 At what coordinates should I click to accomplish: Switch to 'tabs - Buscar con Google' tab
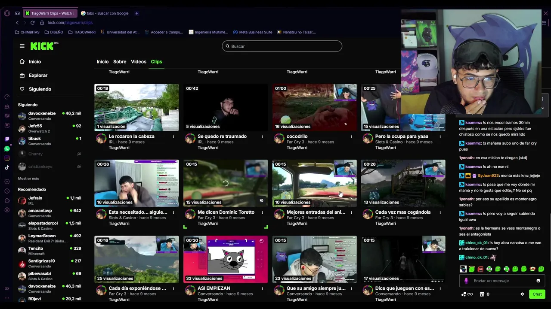(x=105, y=13)
